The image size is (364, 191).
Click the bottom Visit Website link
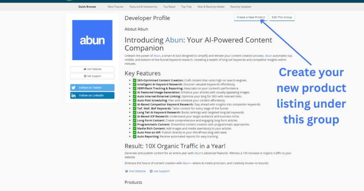tap(137, 171)
